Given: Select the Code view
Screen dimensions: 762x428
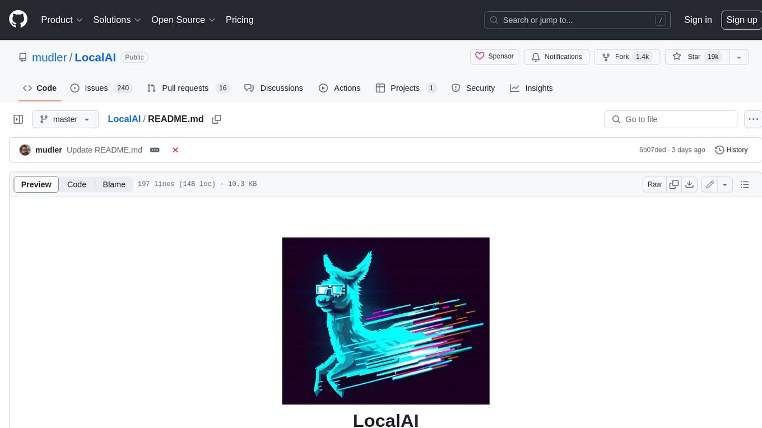Looking at the screenshot, I should tap(77, 184).
